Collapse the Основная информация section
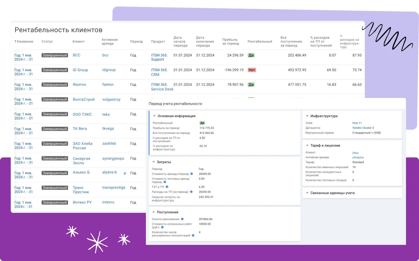 154,116
